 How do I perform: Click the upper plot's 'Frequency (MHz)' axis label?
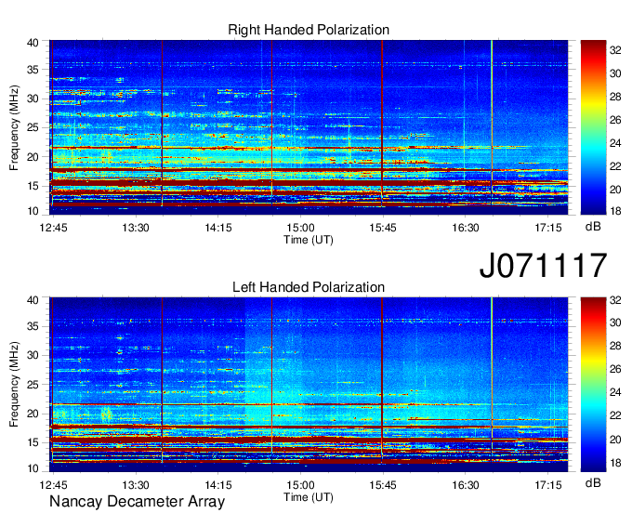14,127
